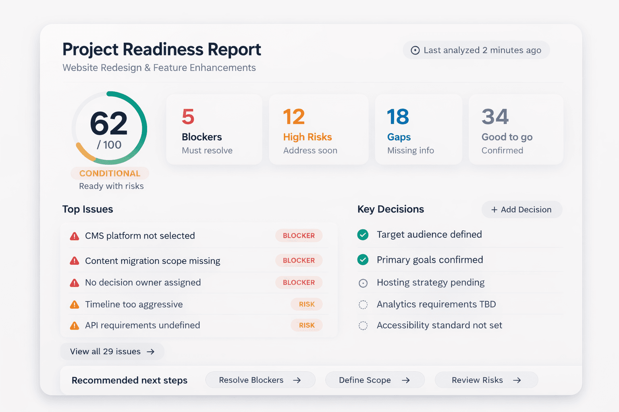Toggle completion of Primary goals confirmed
619x412 pixels.
(363, 260)
